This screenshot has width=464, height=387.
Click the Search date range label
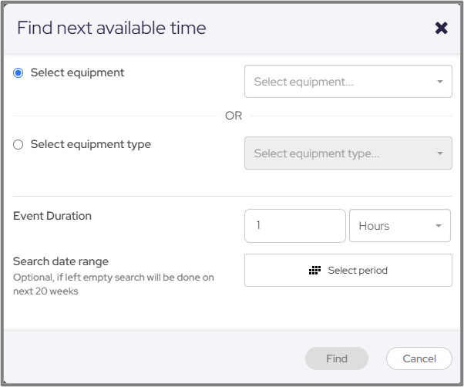tap(61, 261)
